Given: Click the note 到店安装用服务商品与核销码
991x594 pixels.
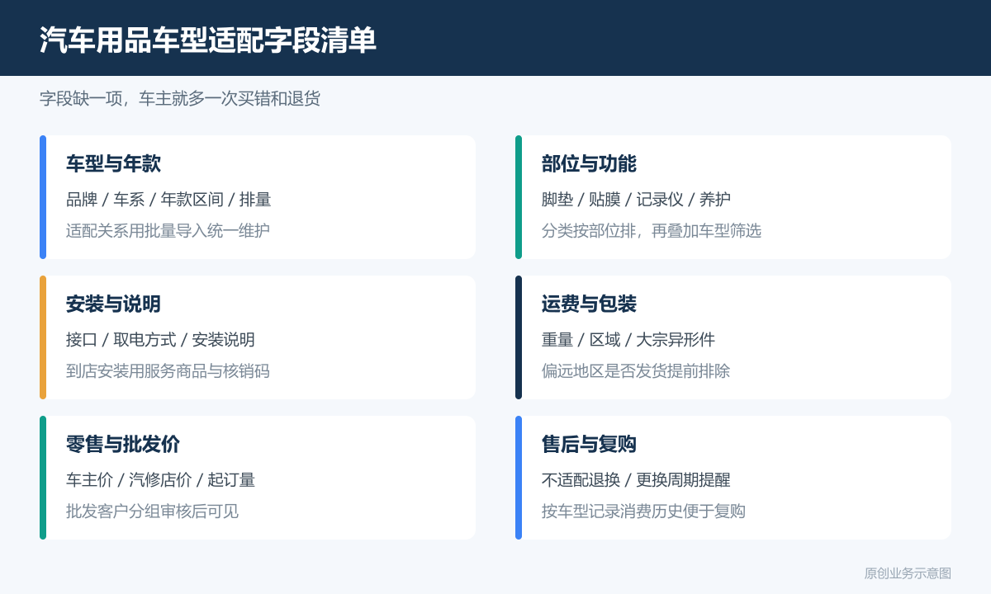Looking at the screenshot, I should 168,371.
